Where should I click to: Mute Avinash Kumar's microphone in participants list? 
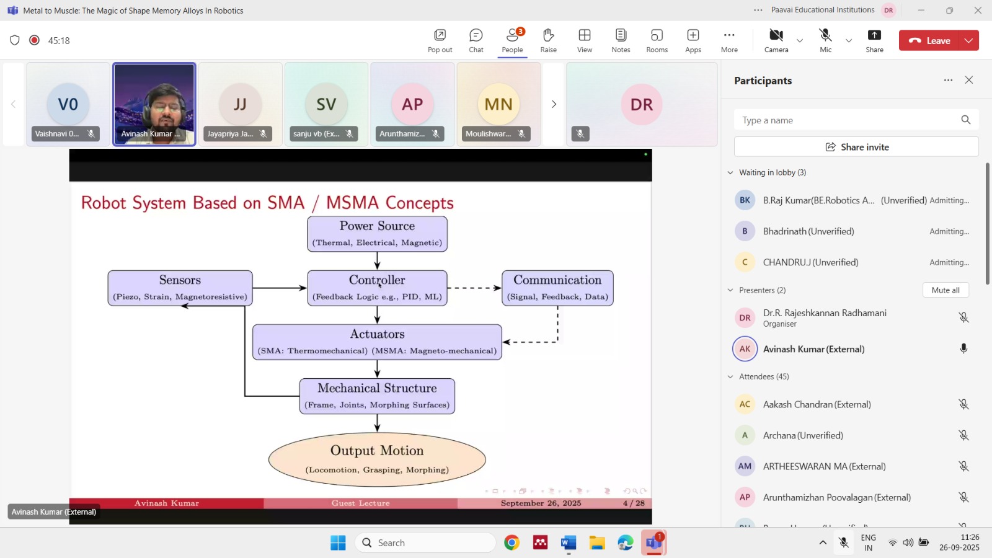963,349
